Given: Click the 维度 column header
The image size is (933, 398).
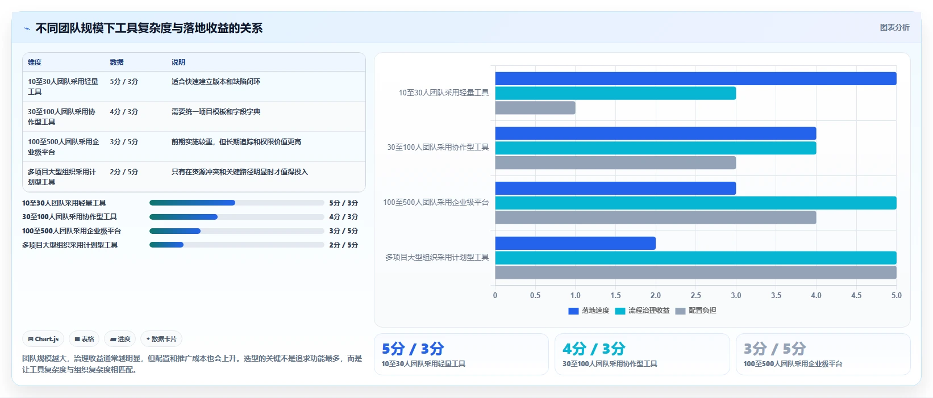Looking at the screenshot, I should (x=35, y=62).
